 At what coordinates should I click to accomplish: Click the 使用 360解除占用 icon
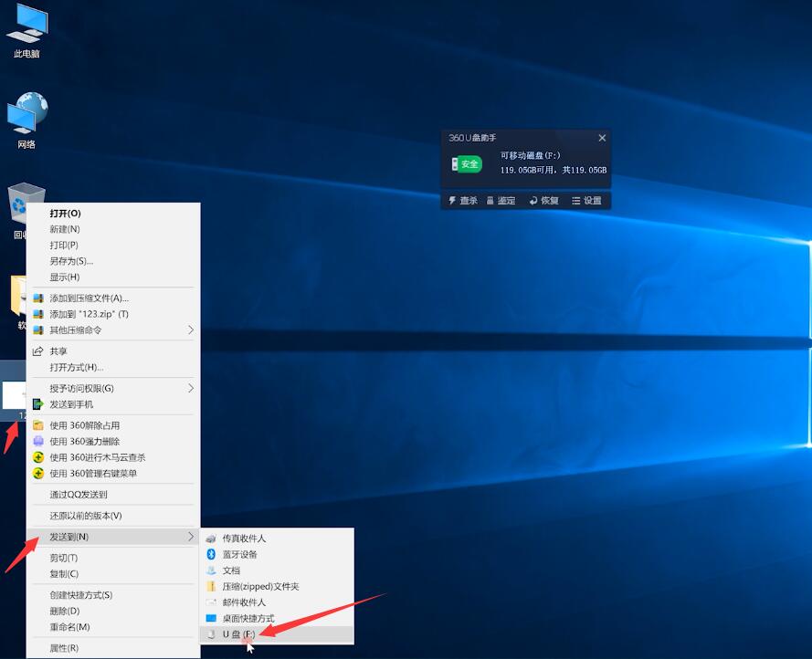[37, 425]
